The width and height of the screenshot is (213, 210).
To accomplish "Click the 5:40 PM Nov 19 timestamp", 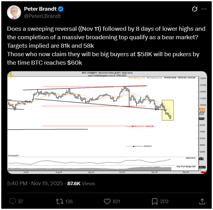I will (35, 183).
